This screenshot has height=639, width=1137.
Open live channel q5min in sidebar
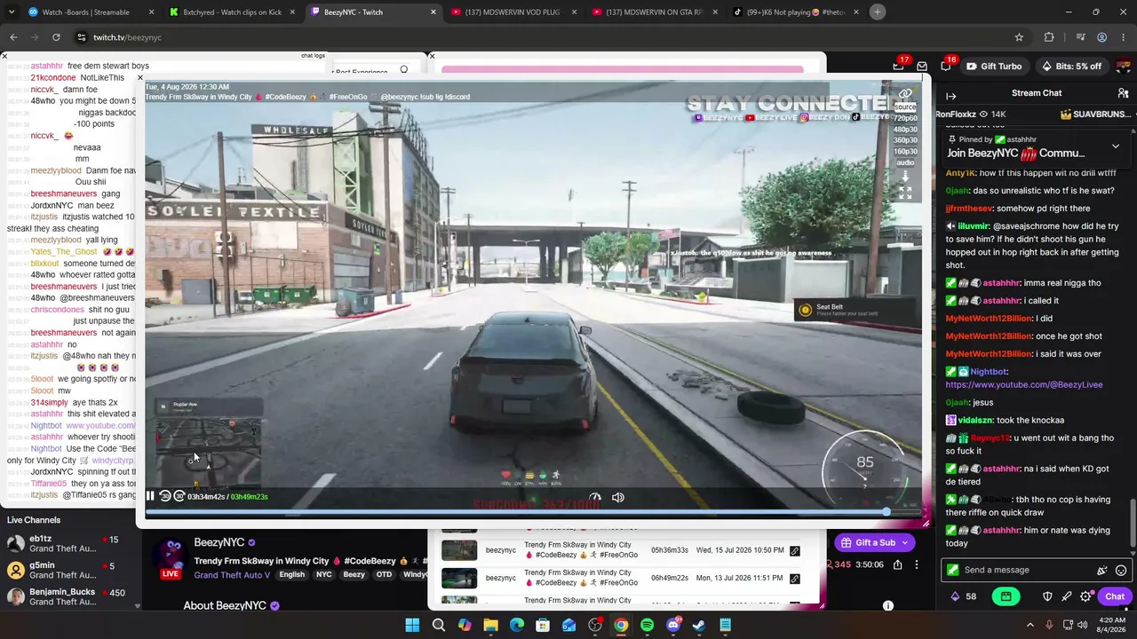pos(71,570)
